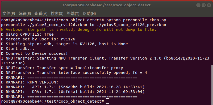
Task: Minimize the terminal window
Action: point(198,5)
